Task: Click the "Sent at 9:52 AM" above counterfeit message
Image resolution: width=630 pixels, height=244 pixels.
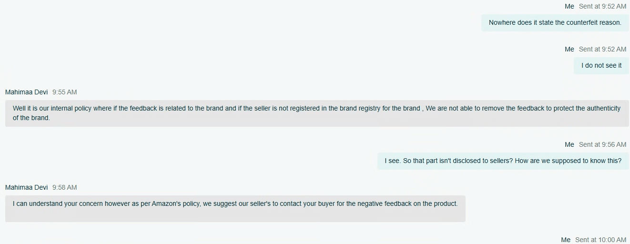Action: 602,6
